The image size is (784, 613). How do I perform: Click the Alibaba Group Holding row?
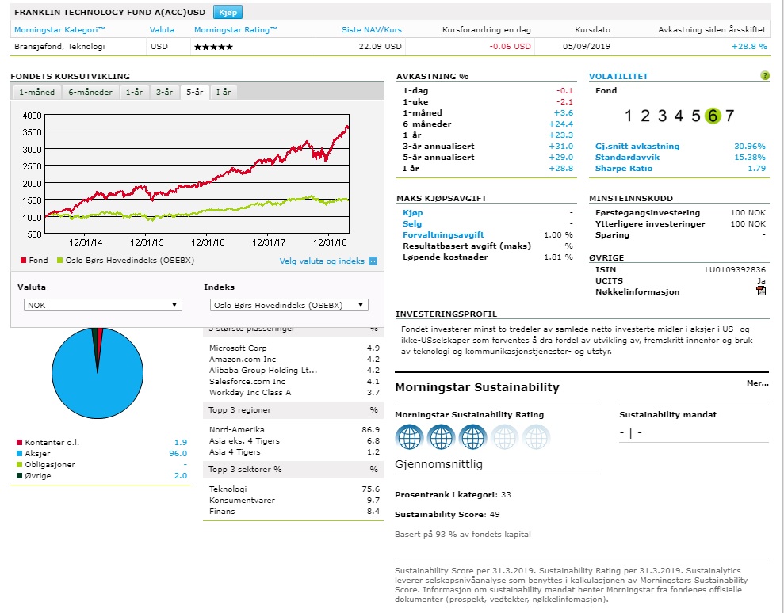pos(294,370)
